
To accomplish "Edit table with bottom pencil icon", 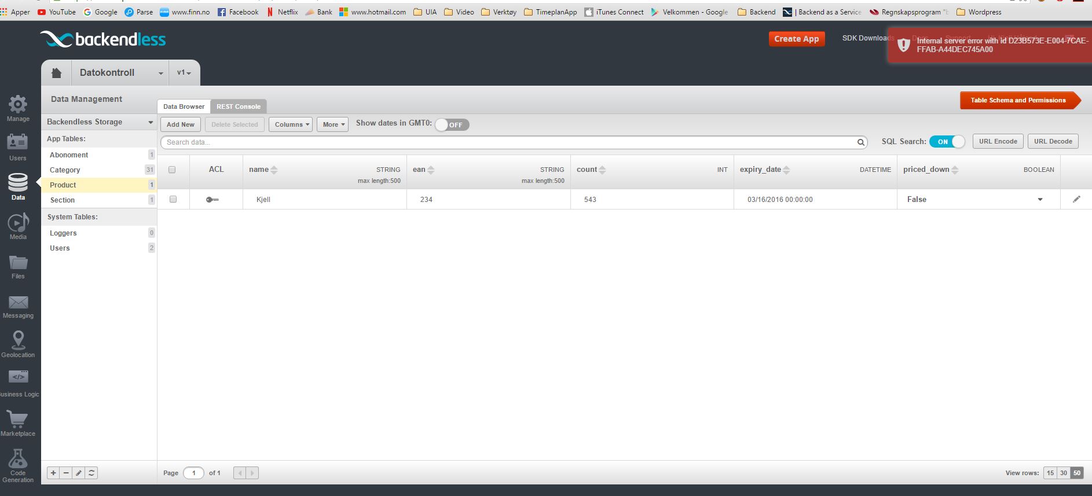I will [x=79, y=473].
